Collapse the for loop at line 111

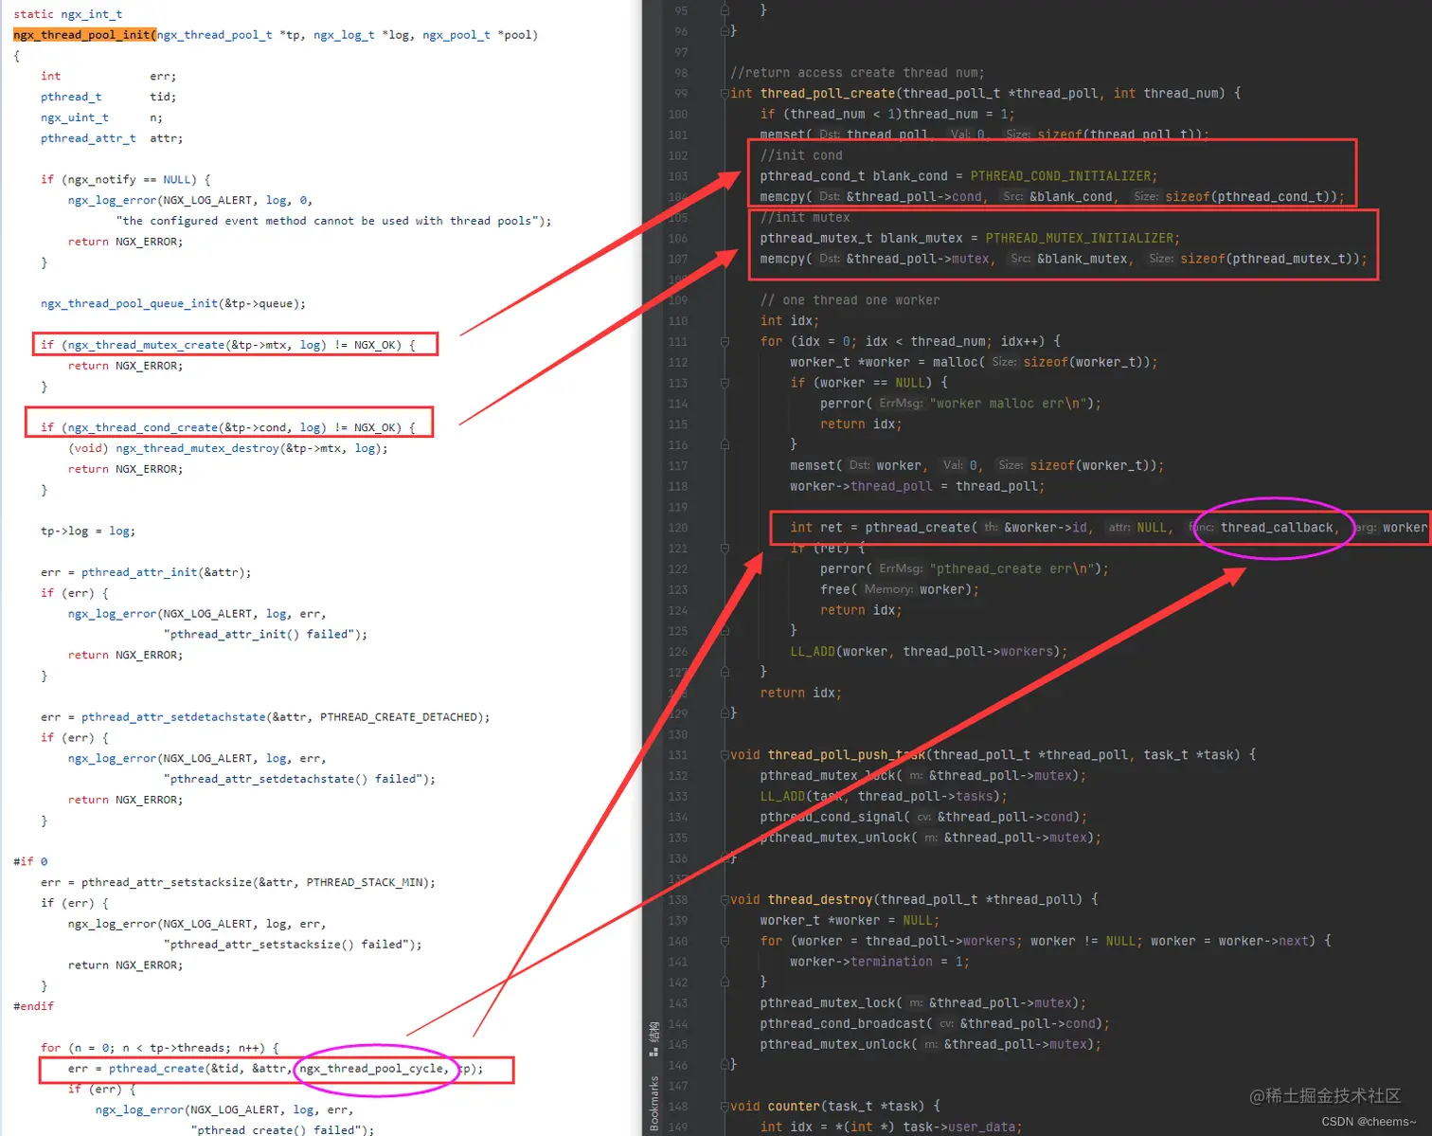(725, 341)
